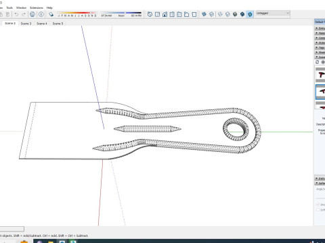
Task: Click the Redo arrow icon
Action: (x=24, y=14)
